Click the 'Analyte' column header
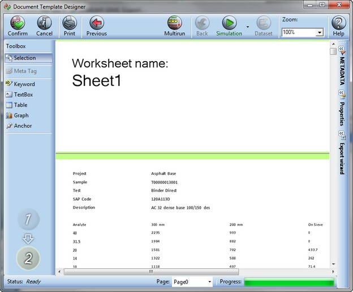Screen dimensions: 353x292 [79, 225]
